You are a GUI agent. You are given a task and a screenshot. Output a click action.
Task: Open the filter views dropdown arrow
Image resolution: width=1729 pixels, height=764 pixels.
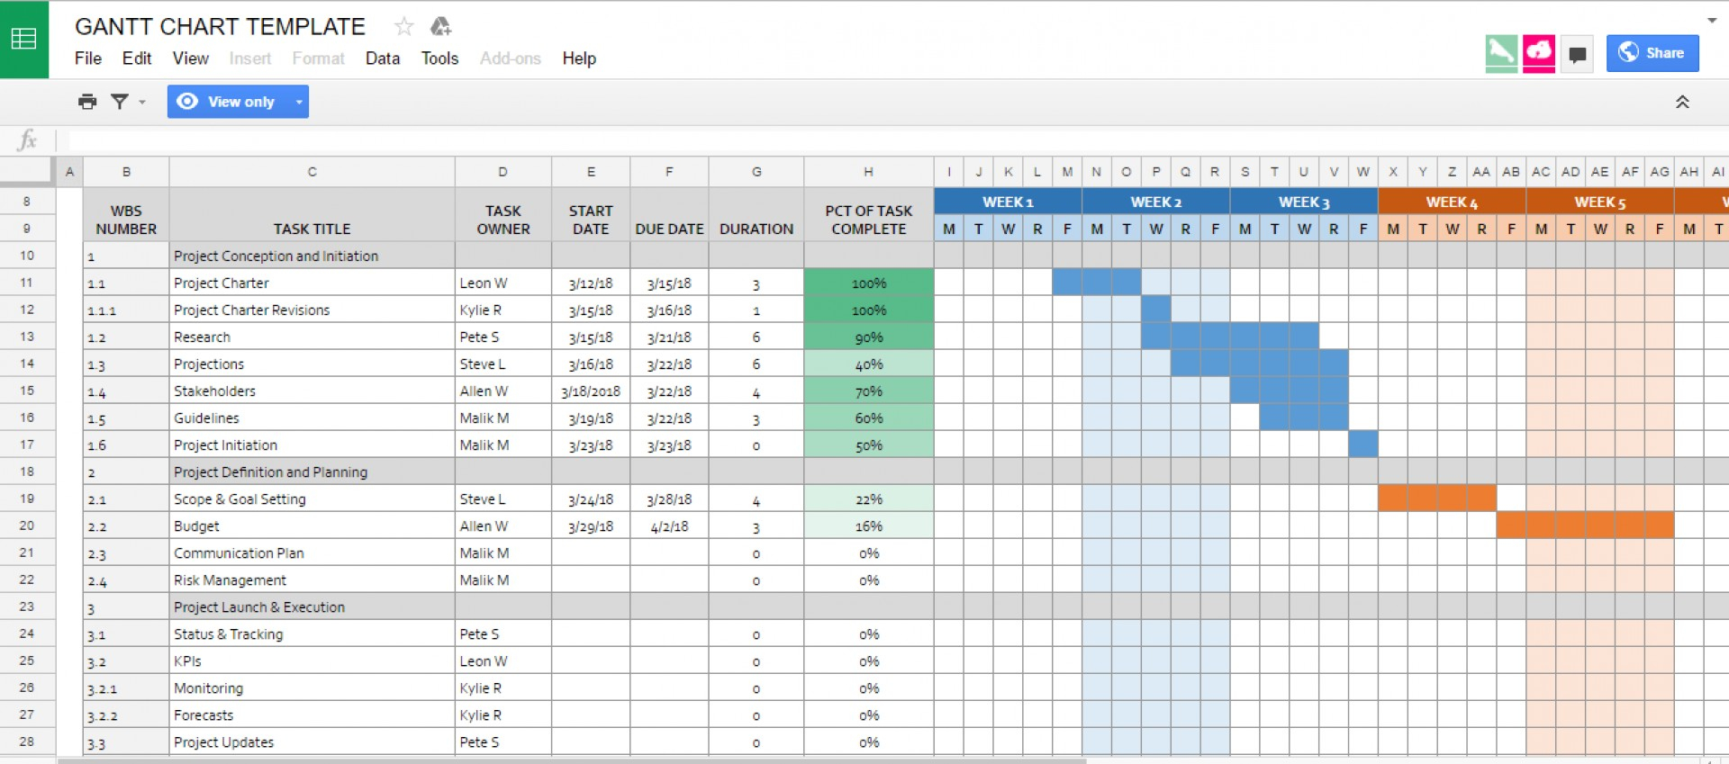(142, 103)
